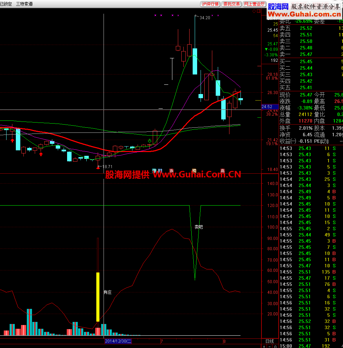
Task: Click the 换手 2.01% turnover value
Action: (306, 128)
